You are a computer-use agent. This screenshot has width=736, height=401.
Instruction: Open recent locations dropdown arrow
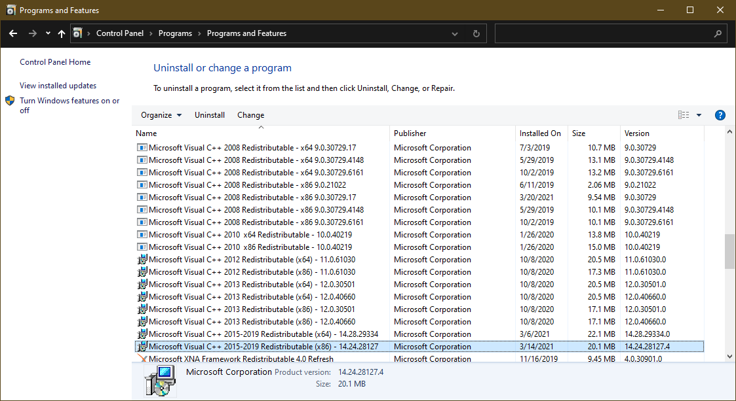tap(48, 33)
